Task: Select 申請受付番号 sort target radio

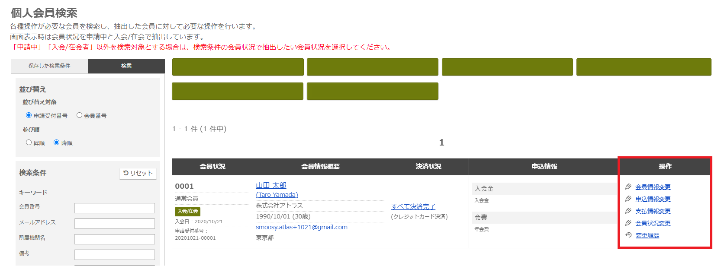Action: tap(29, 115)
